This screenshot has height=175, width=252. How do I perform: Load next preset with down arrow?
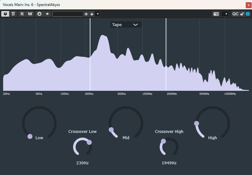coord(92,14)
